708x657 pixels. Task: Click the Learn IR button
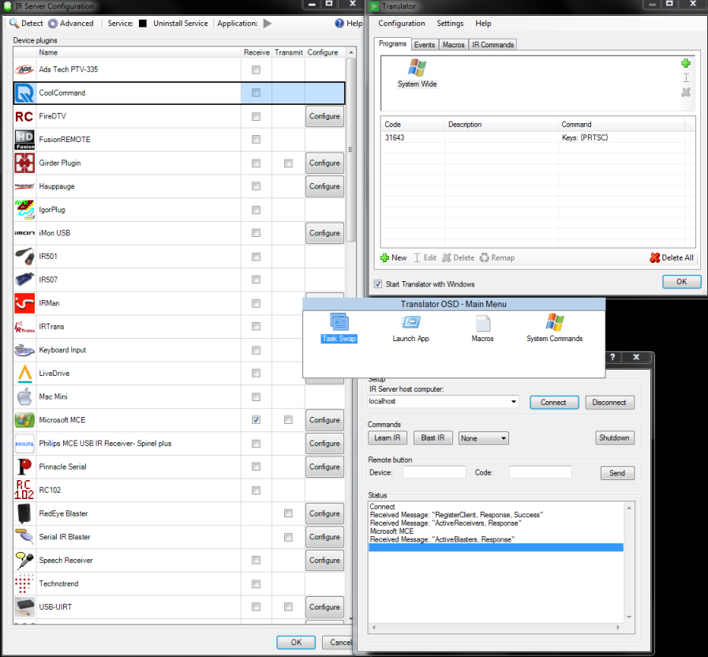[388, 437]
